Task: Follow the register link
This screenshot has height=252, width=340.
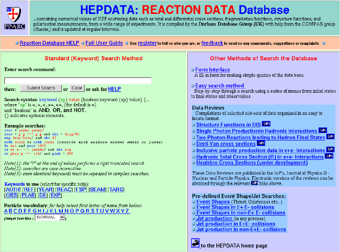Action: pyautogui.click(x=147, y=43)
